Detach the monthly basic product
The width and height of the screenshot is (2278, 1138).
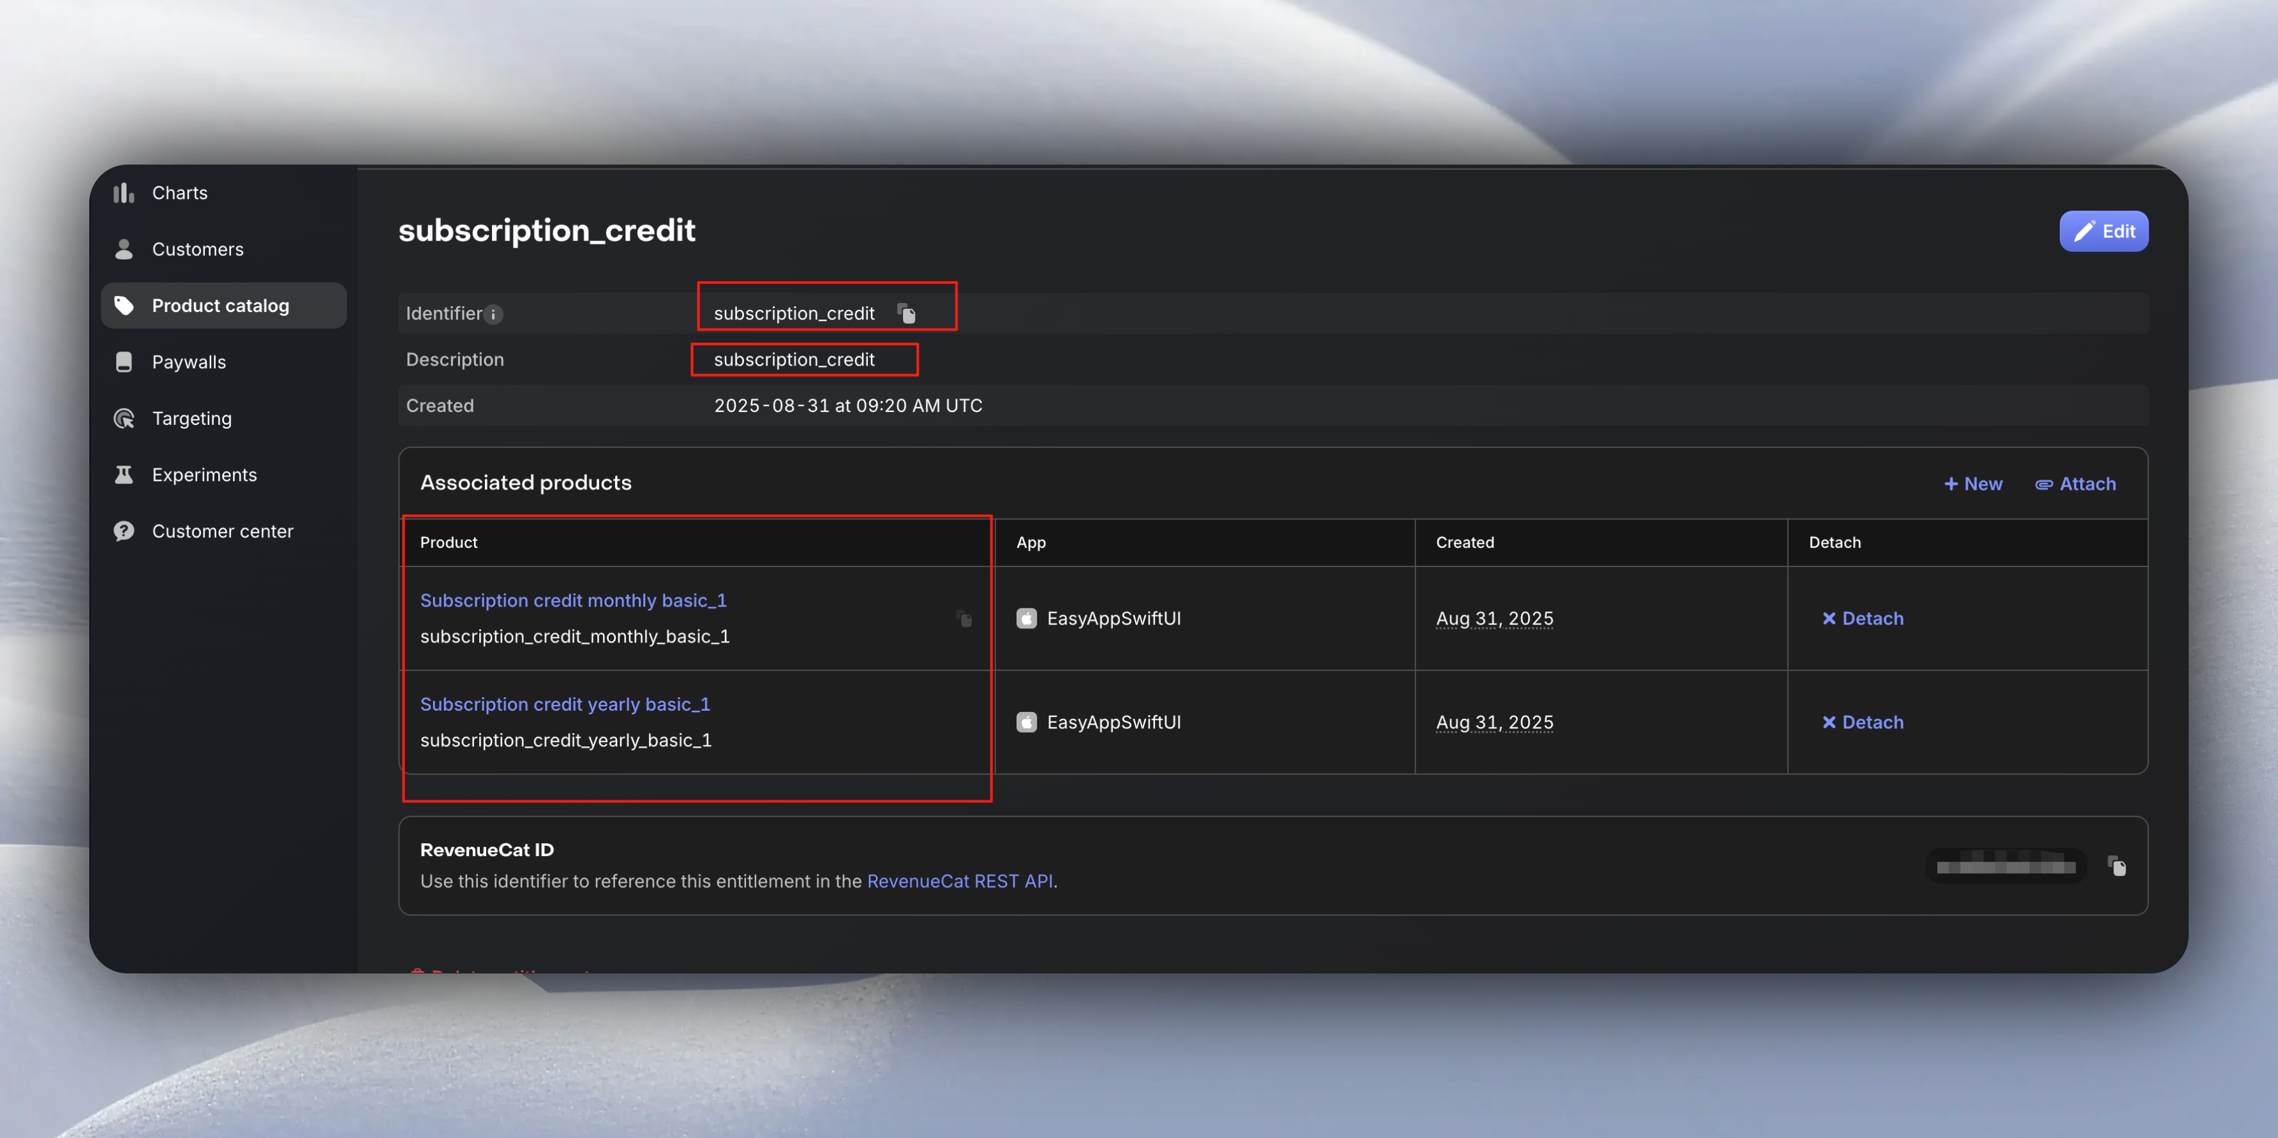click(1863, 618)
